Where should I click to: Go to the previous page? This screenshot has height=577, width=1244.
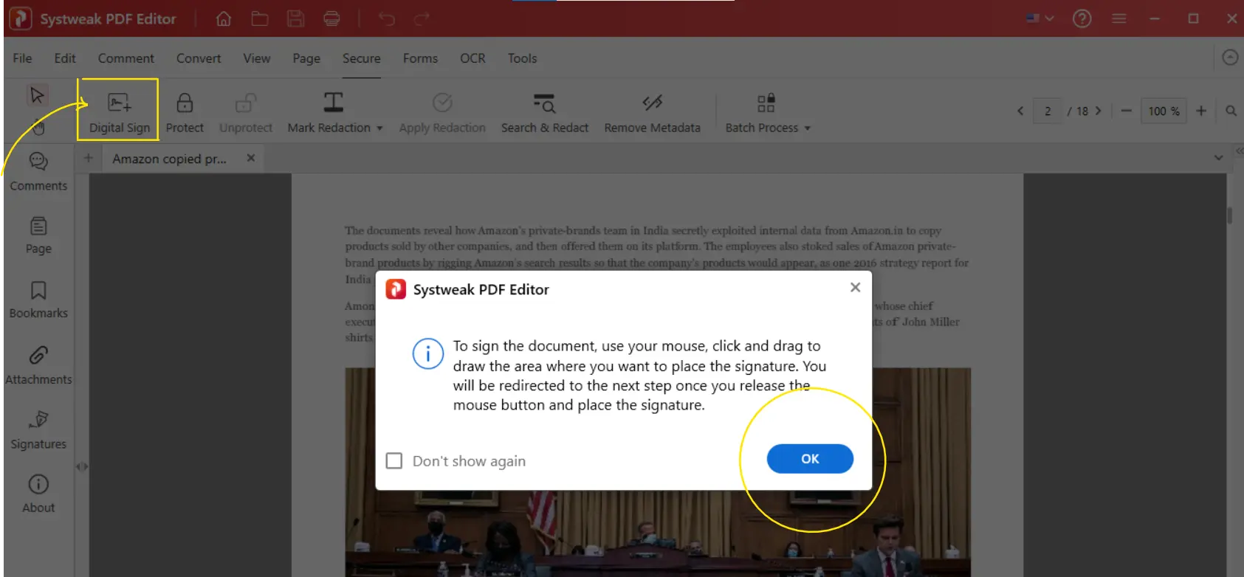(x=1020, y=111)
